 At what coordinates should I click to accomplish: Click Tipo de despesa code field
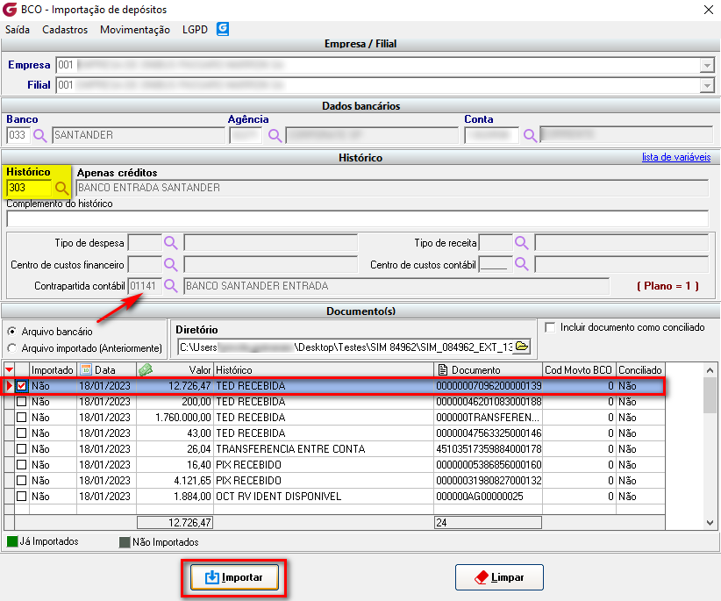145,243
